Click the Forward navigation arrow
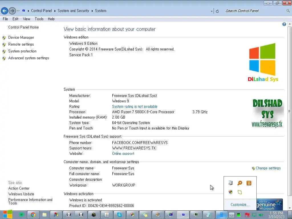The image size is (292, 219). click(x=12, y=11)
